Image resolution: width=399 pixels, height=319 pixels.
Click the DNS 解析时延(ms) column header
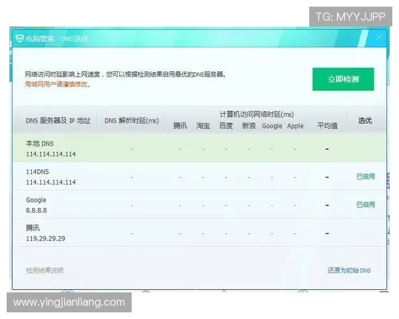tap(132, 120)
